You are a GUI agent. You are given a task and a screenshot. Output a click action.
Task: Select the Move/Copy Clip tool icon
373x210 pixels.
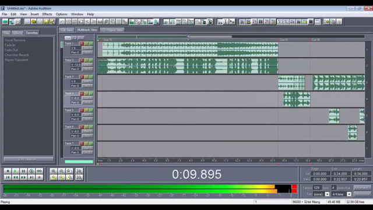coord(232,22)
